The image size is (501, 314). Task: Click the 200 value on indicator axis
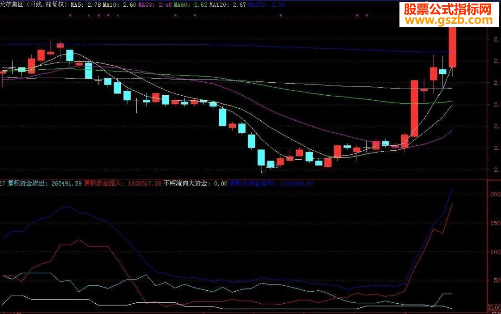click(496, 194)
